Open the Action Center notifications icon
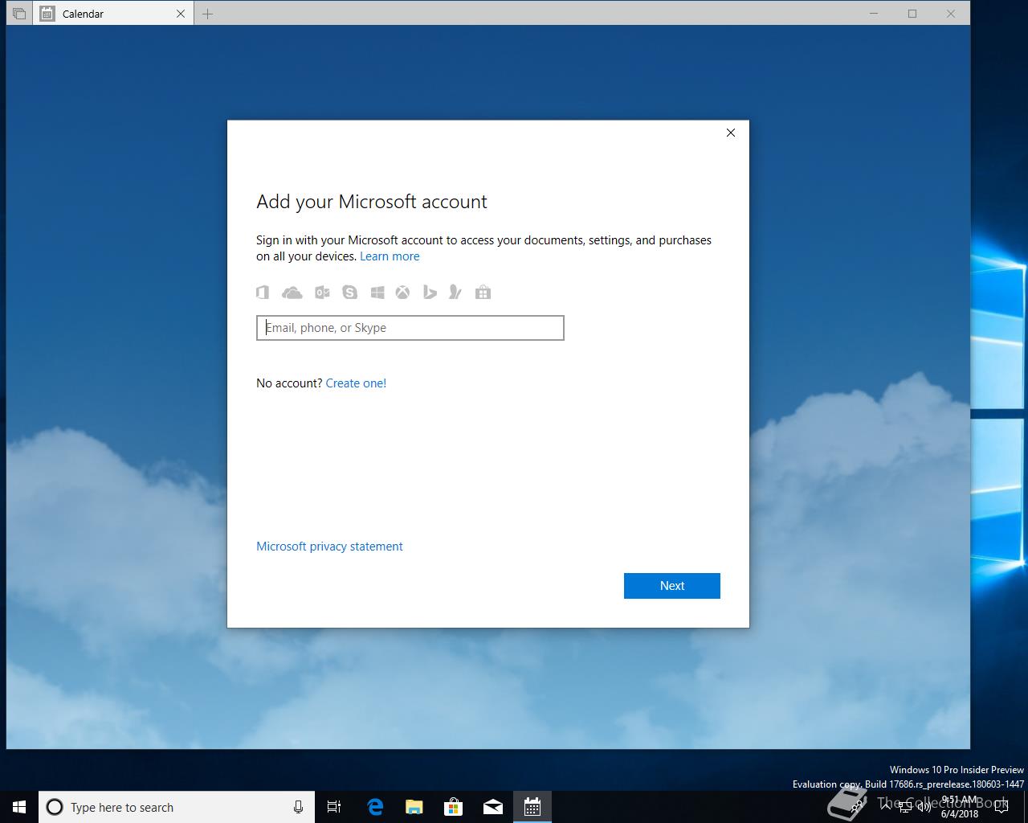The width and height of the screenshot is (1028, 823). (x=1001, y=807)
